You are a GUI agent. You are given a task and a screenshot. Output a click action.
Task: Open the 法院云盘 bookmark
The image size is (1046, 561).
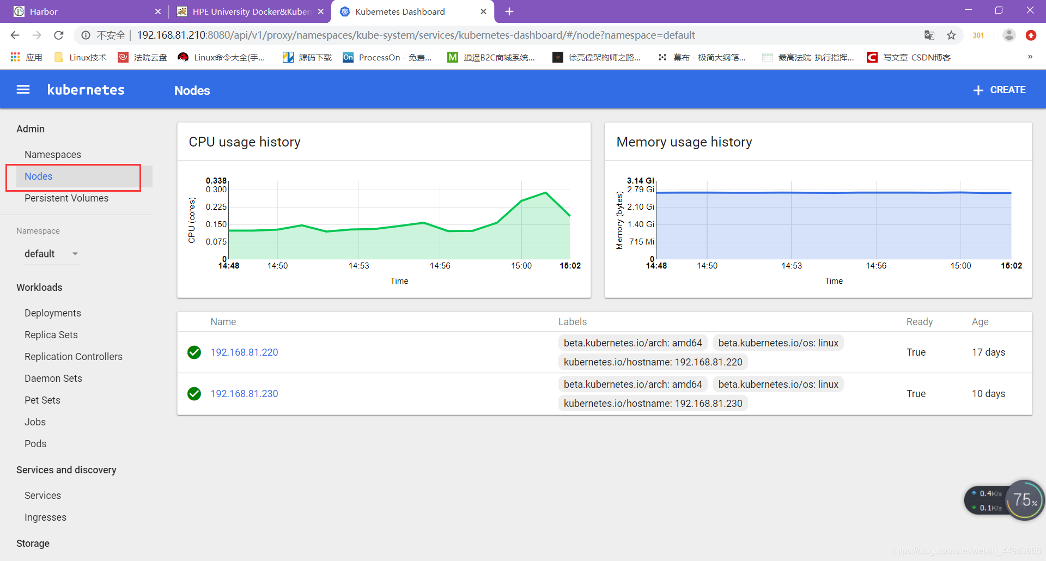pos(143,57)
